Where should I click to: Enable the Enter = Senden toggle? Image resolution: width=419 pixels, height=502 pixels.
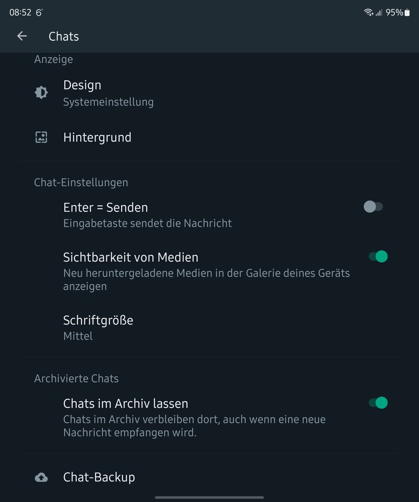click(x=373, y=207)
